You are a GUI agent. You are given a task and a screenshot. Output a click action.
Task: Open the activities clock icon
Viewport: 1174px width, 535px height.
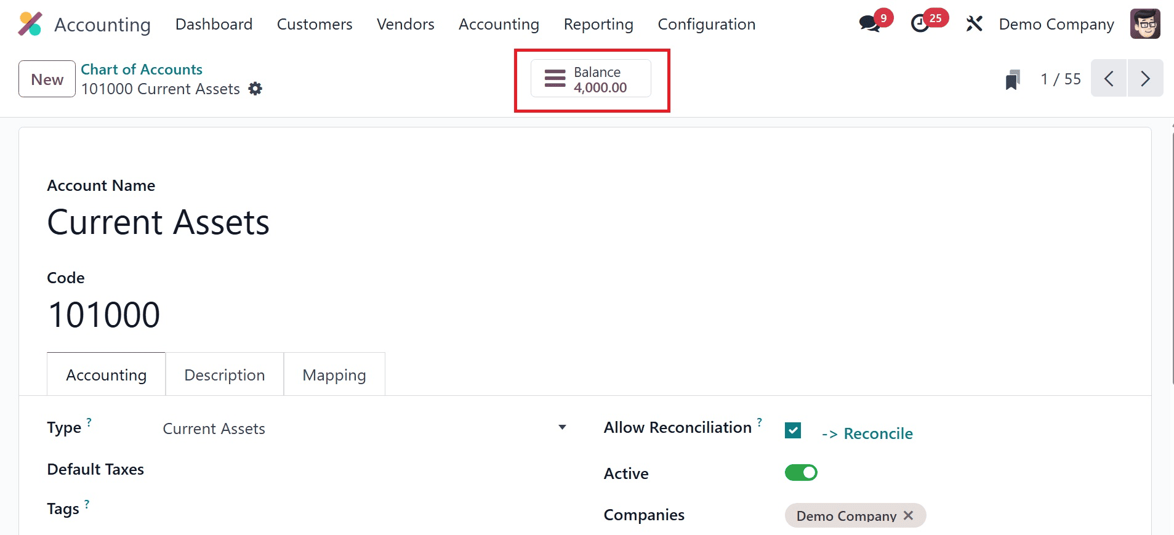pos(920,24)
